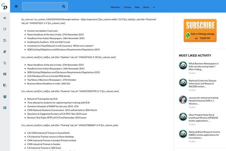Viewport: 226px width, 151px height.
Task: Open 'Income-tax Update: Case Laws' link
Action: tap(43, 31)
